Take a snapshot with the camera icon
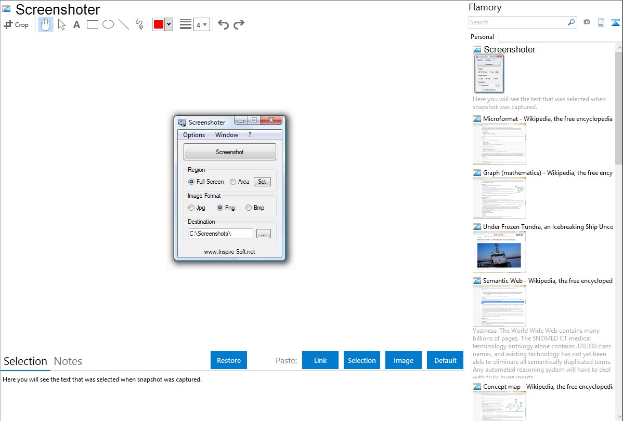Image resolution: width=623 pixels, height=421 pixels. 587,22
